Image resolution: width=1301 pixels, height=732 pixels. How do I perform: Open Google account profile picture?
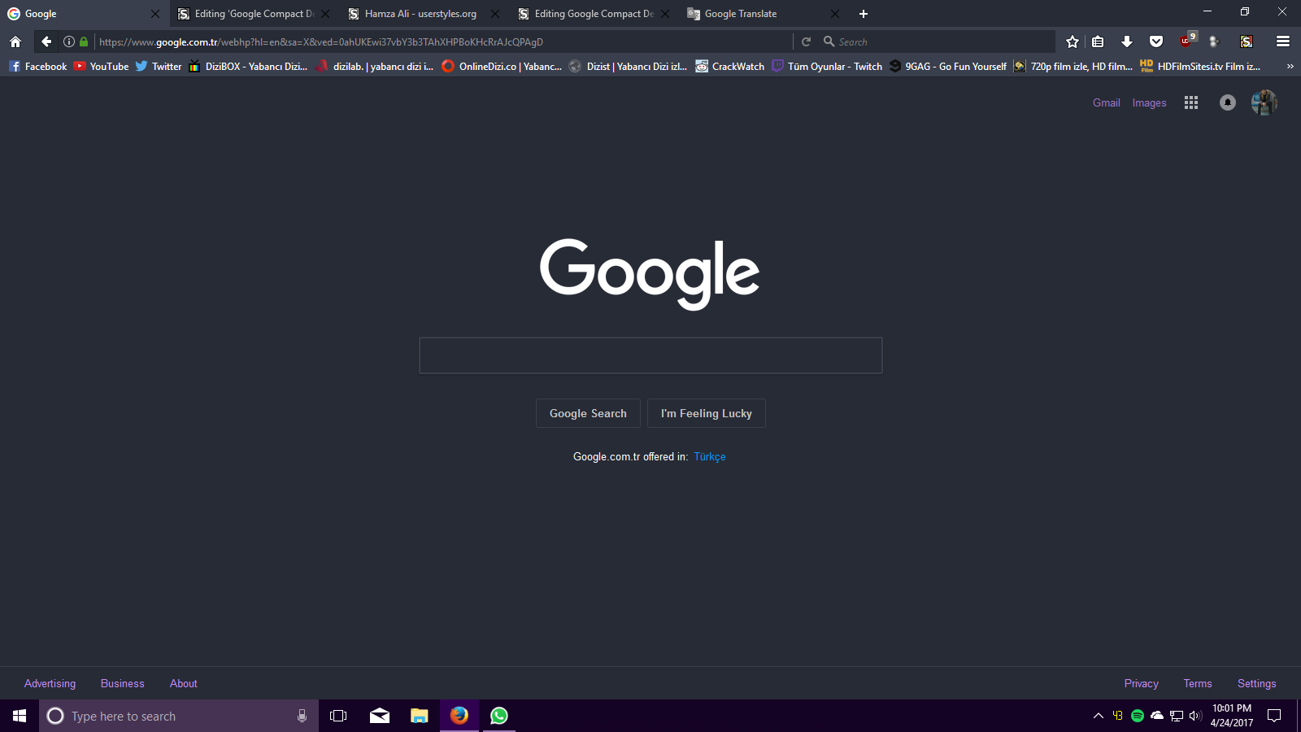tap(1264, 102)
